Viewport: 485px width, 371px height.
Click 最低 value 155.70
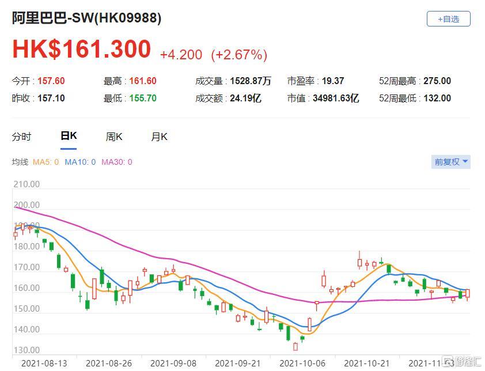click(x=143, y=99)
